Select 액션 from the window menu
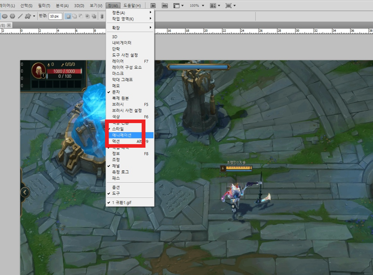Image resolution: width=373 pixels, height=275 pixels. pos(130,141)
